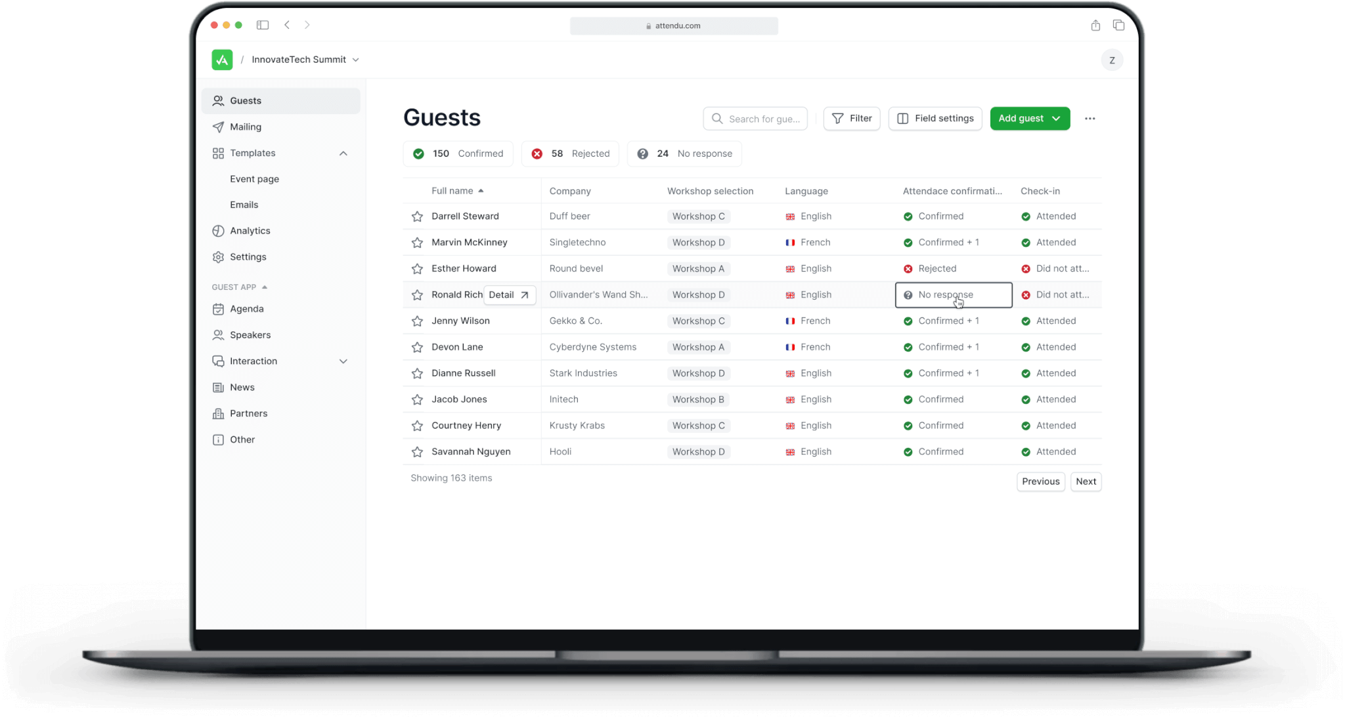The image size is (1345, 717).
Task: Click the Workshop selection column header
Action: pyautogui.click(x=710, y=191)
